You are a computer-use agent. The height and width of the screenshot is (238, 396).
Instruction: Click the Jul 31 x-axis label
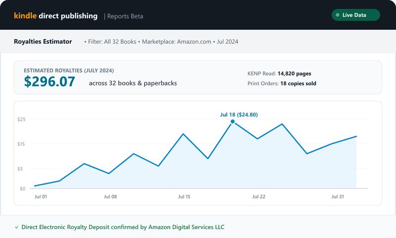tap(338, 196)
